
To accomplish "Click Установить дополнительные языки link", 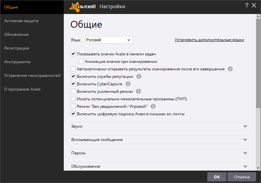I will tap(209, 40).
